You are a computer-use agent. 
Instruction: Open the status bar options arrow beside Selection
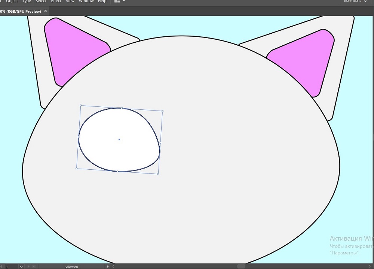[108, 267]
